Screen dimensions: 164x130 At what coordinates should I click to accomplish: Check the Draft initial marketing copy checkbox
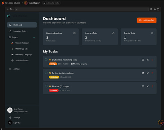[46, 59]
